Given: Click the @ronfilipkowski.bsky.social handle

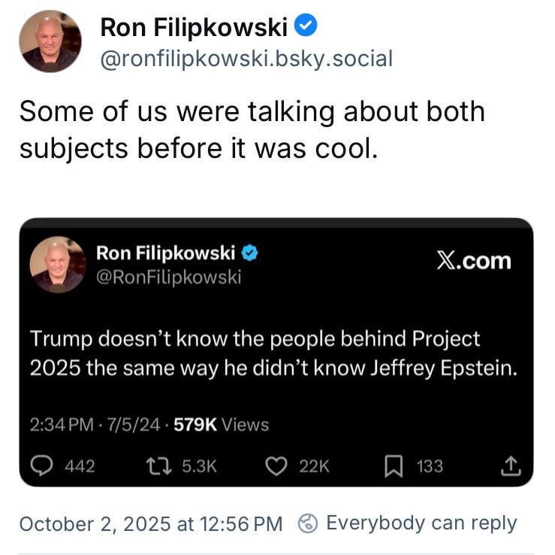Looking at the screenshot, I should tap(246, 59).
